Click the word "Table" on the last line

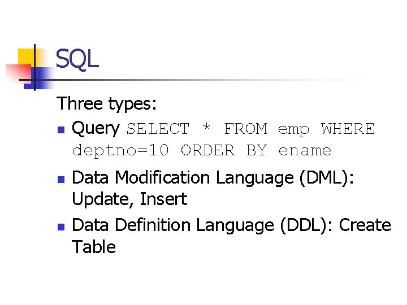coord(94,247)
